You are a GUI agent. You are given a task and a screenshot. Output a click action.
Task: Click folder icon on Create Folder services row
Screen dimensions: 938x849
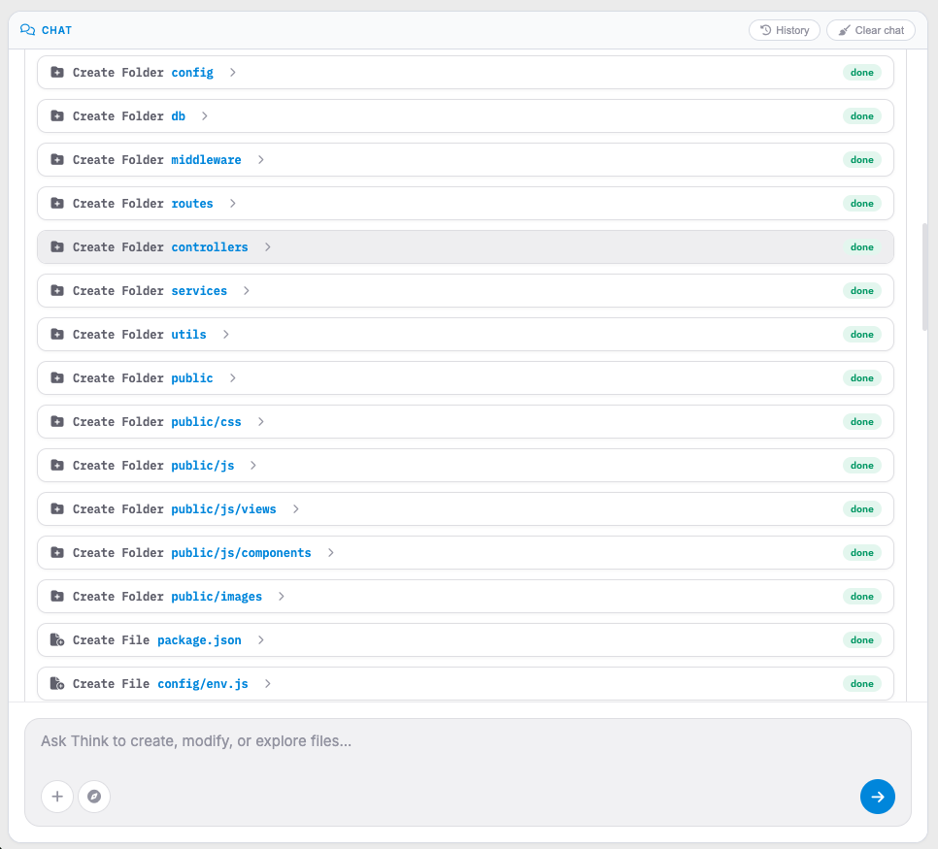[57, 290]
